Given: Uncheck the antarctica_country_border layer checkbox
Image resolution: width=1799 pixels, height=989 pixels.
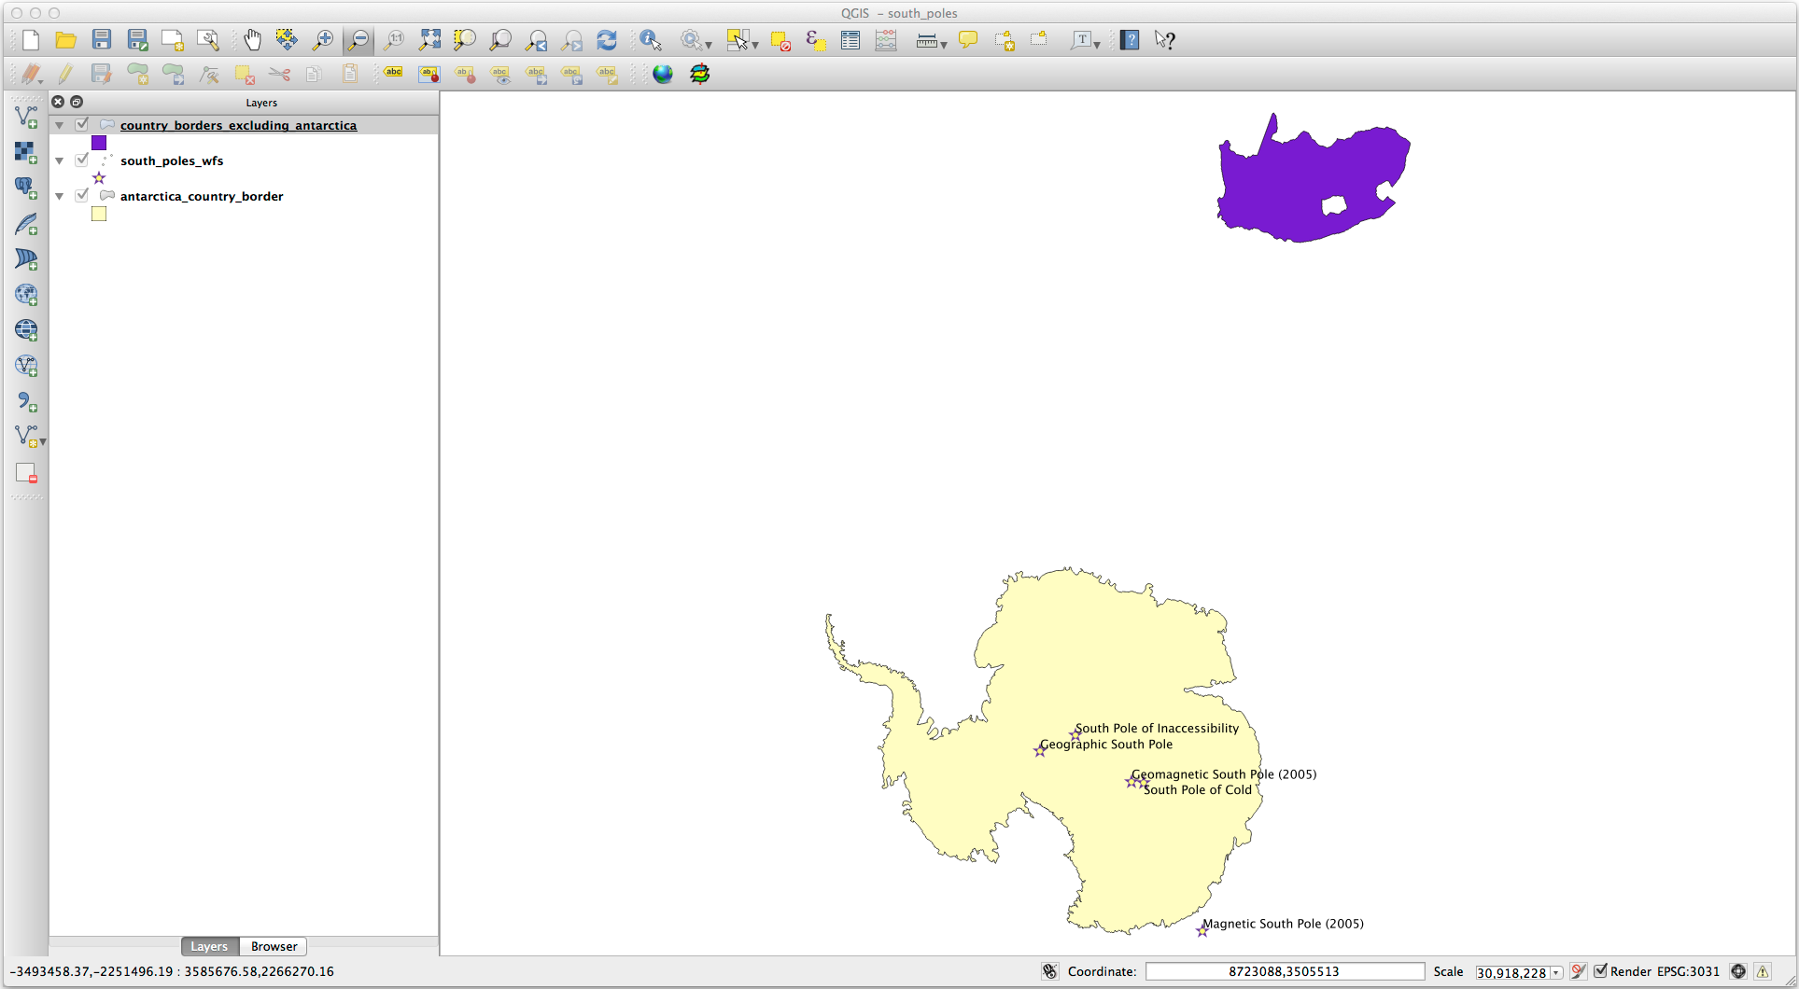Looking at the screenshot, I should point(82,196).
